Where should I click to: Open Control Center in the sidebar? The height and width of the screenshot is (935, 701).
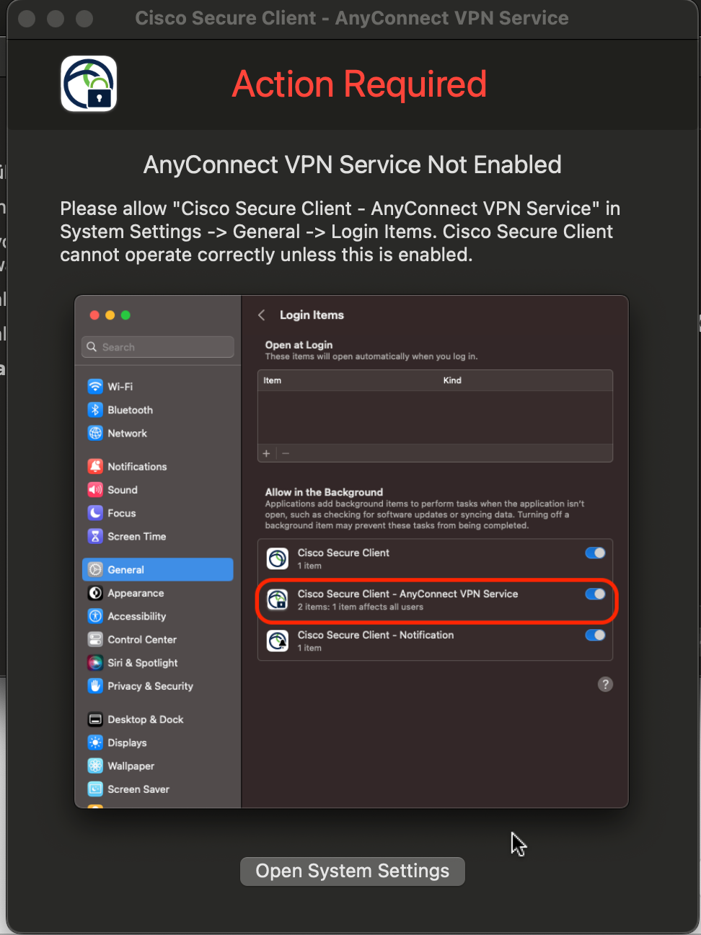point(141,640)
